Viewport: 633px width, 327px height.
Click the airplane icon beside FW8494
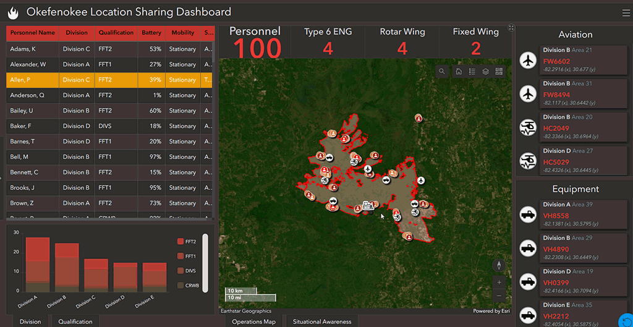[x=528, y=94]
